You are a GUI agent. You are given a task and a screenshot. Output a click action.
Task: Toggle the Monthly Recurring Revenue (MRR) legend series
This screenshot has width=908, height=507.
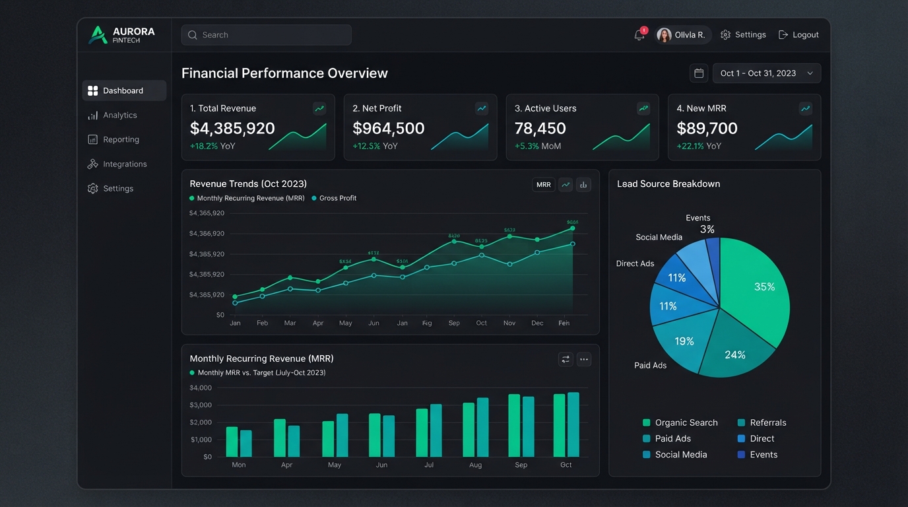click(247, 198)
